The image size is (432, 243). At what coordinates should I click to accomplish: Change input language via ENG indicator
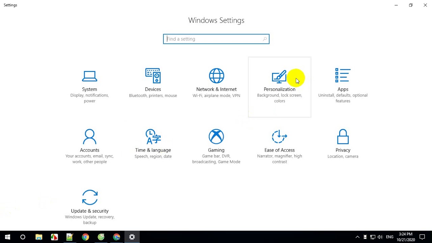click(389, 237)
